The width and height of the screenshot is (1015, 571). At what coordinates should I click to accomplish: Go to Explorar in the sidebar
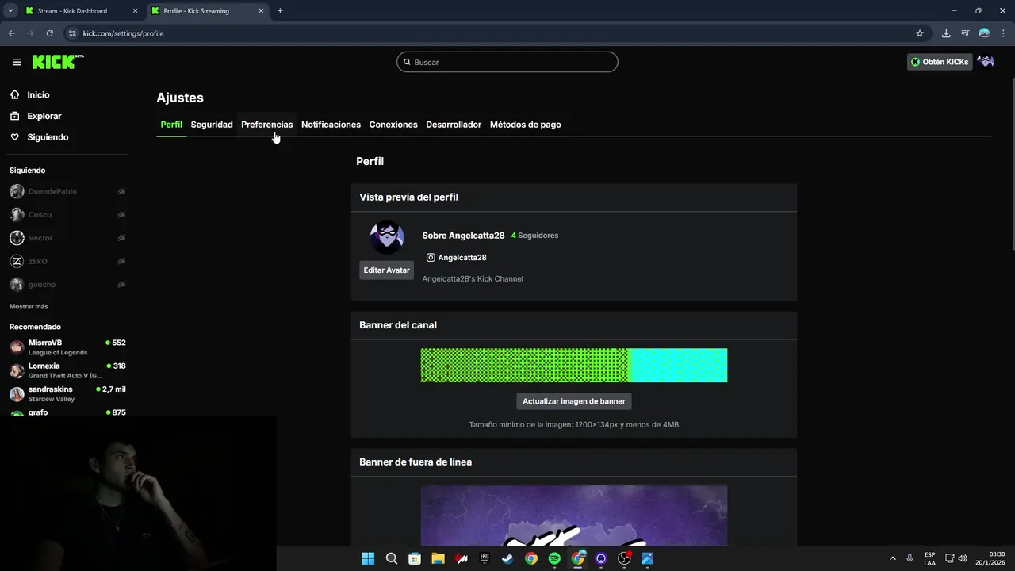click(44, 116)
